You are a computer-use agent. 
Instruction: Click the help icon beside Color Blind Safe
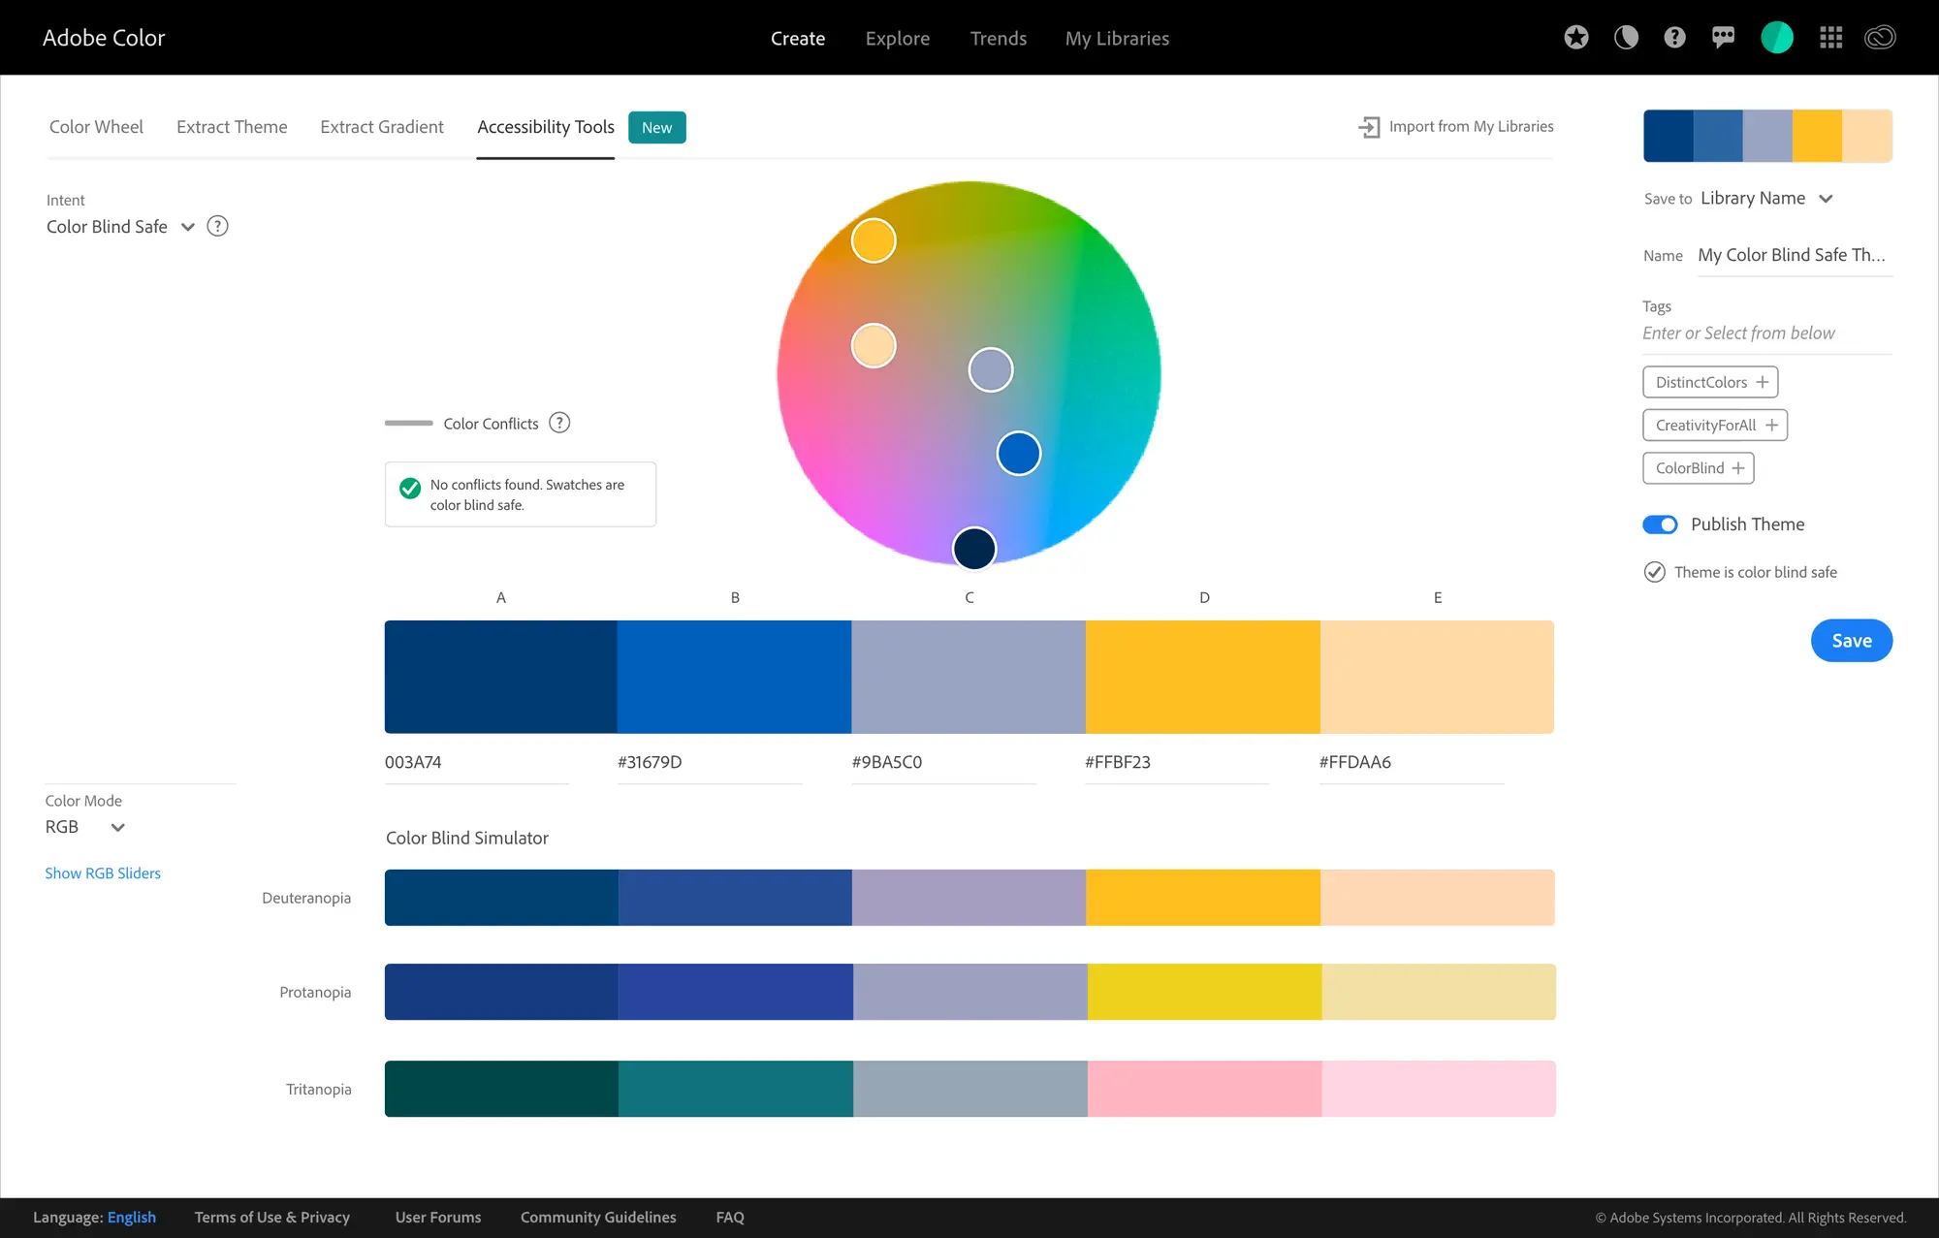(x=218, y=226)
